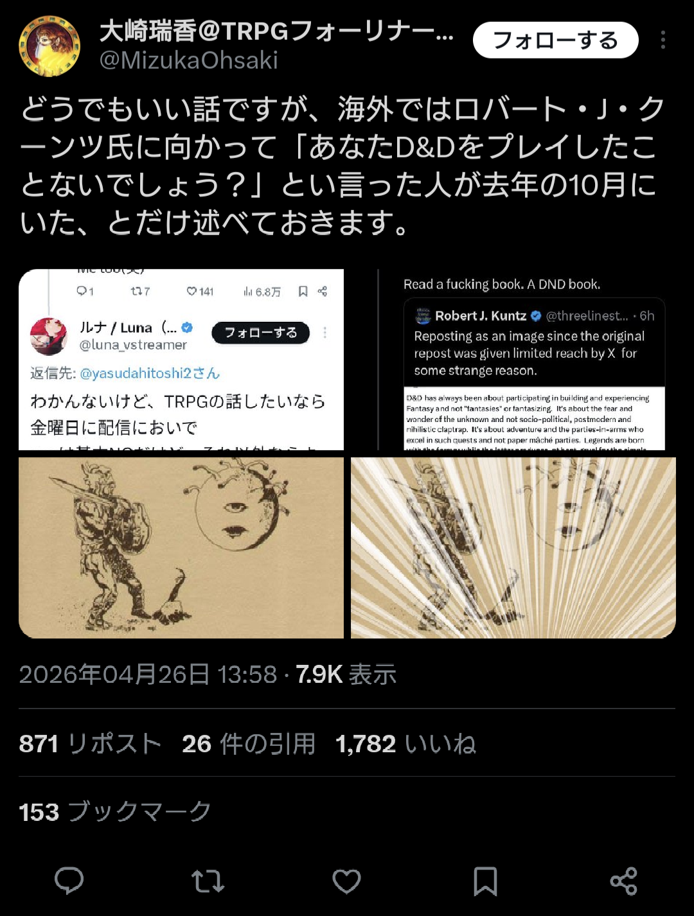The height and width of the screenshot is (916, 694).
Task: Open the illustration with radiating speed lines
Action: pyautogui.click(x=513, y=548)
